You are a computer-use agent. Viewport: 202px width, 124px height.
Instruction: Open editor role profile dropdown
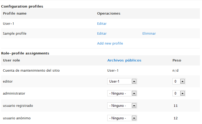pos(122,81)
